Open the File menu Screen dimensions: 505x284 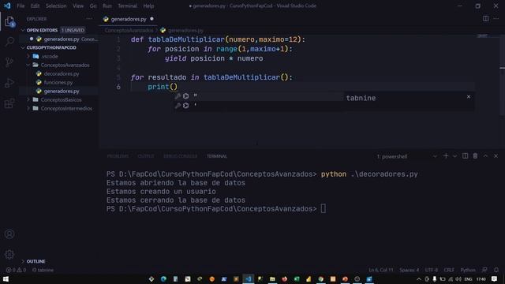coord(21,6)
